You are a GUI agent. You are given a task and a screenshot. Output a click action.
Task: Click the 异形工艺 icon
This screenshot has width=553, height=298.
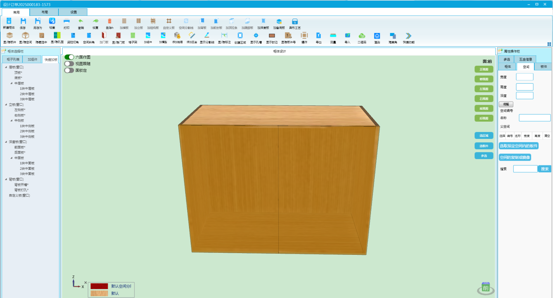tap(295, 21)
